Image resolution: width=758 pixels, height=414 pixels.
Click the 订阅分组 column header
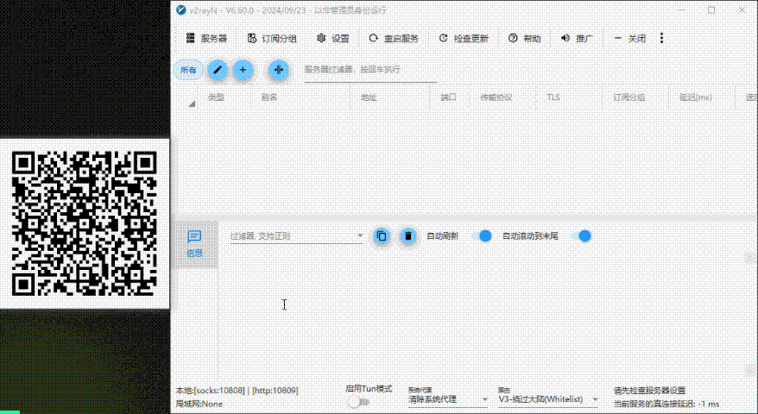[x=635, y=97]
